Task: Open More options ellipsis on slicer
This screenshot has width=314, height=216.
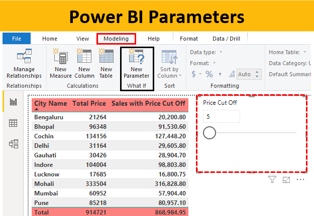Action: tap(300, 179)
